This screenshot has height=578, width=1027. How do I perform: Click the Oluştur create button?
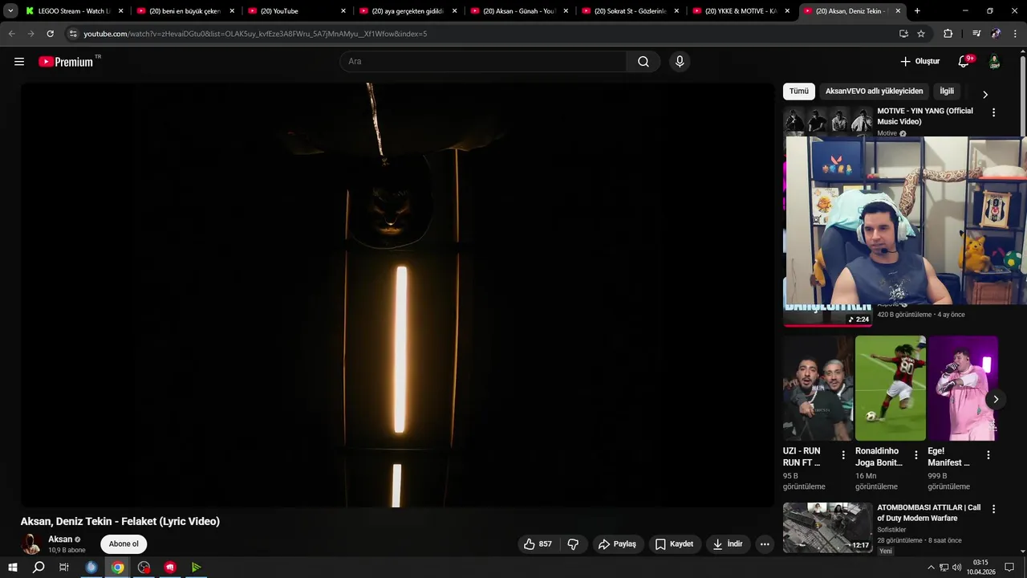(x=919, y=62)
